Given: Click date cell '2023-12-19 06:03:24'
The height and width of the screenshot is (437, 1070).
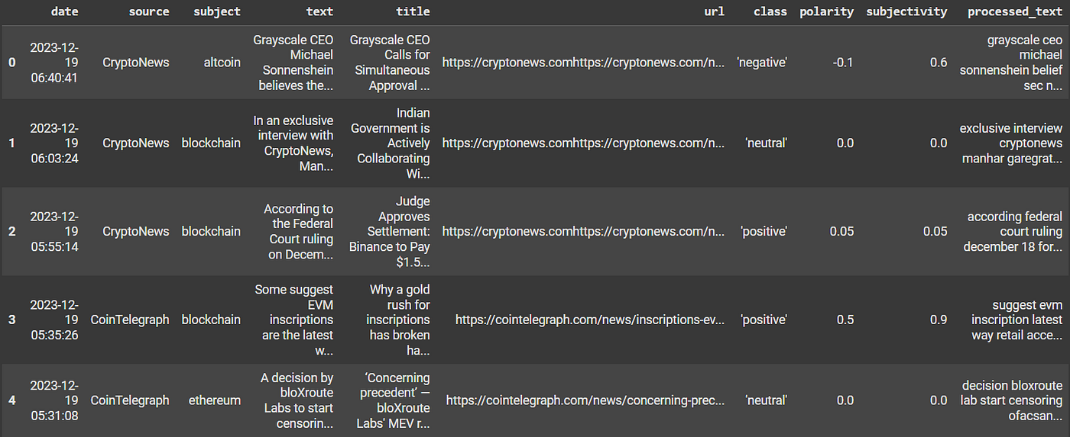Looking at the screenshot, I should 53,143.
